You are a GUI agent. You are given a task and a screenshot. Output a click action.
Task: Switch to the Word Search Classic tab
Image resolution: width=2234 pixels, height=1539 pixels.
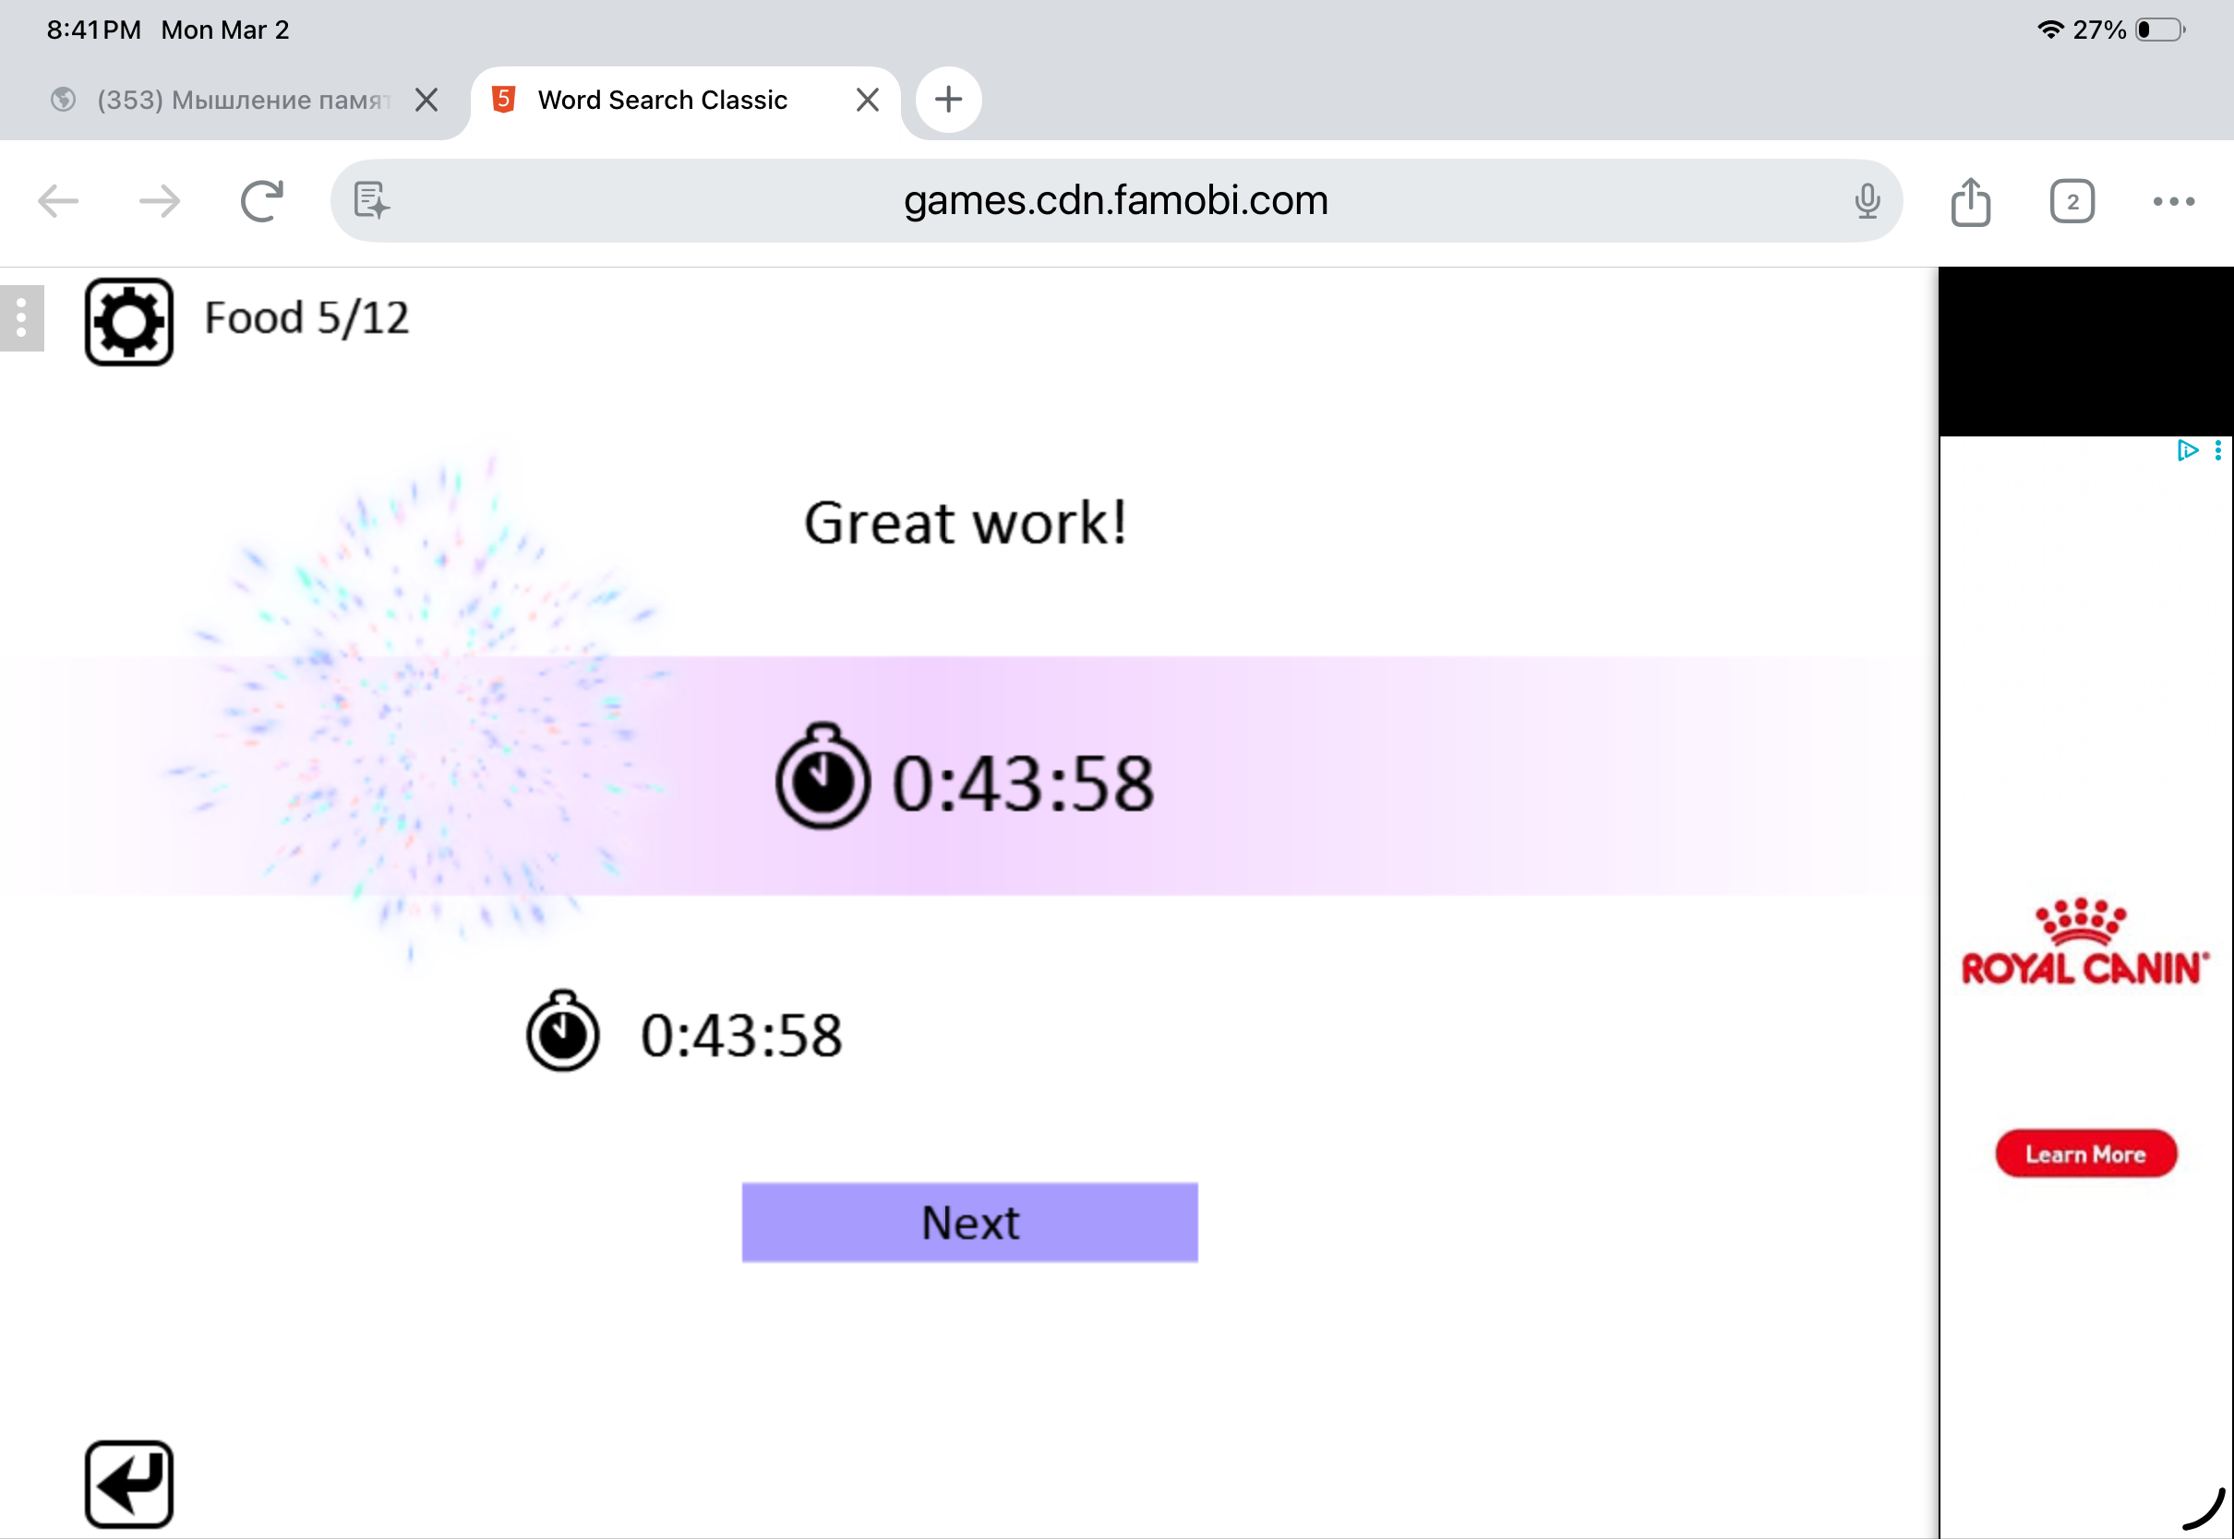tap(662, 101)
